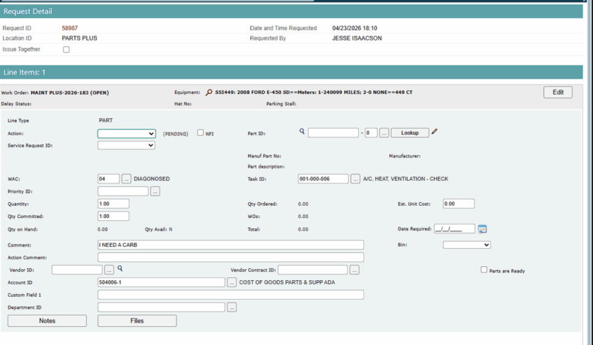Screen dimensions: 593x345
Task: Open the Date Required calendar picker
Action: tap(482, 229)
